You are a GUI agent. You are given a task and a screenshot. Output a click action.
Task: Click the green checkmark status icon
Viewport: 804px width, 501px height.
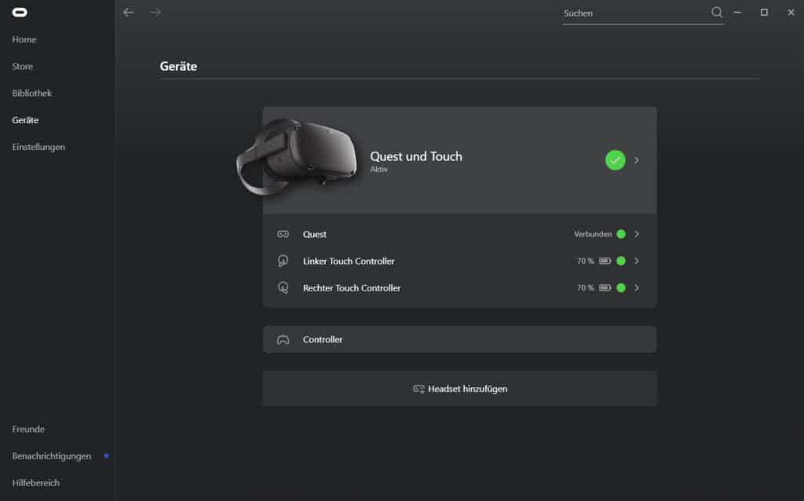[615, 160]
